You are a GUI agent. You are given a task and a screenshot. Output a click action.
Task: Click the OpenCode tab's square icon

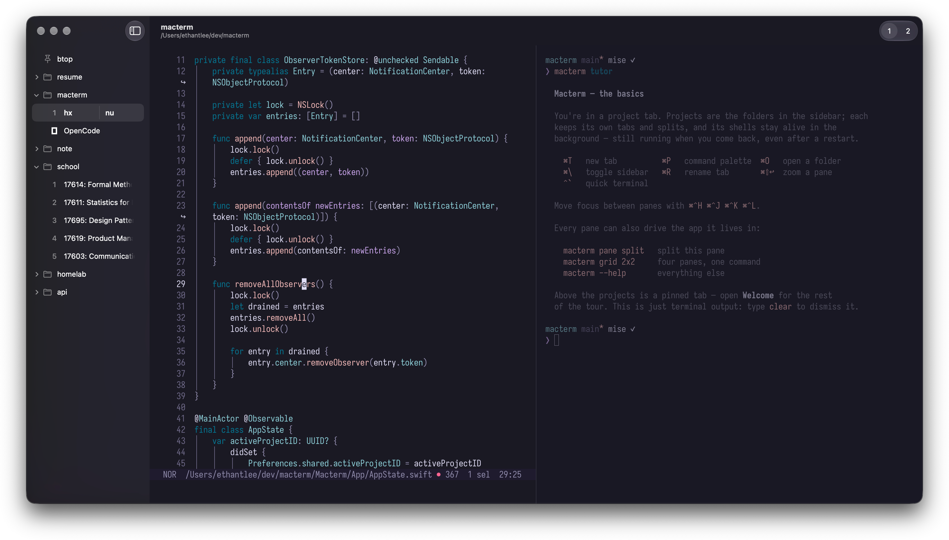54,131
